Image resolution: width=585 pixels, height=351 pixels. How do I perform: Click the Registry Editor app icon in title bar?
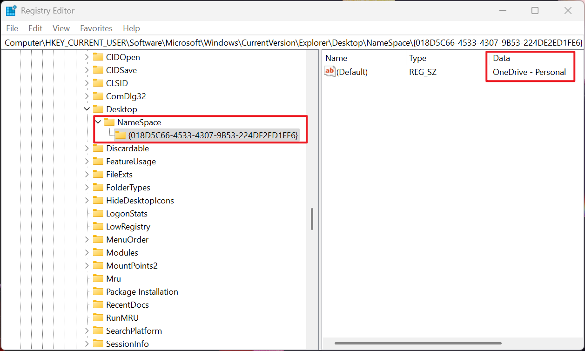click(11, 10)
